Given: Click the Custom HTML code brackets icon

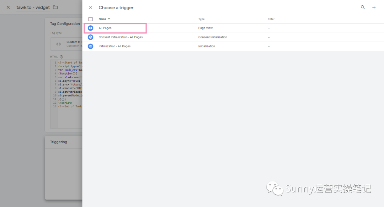Looking at the screenshot, I should [59, 44].
